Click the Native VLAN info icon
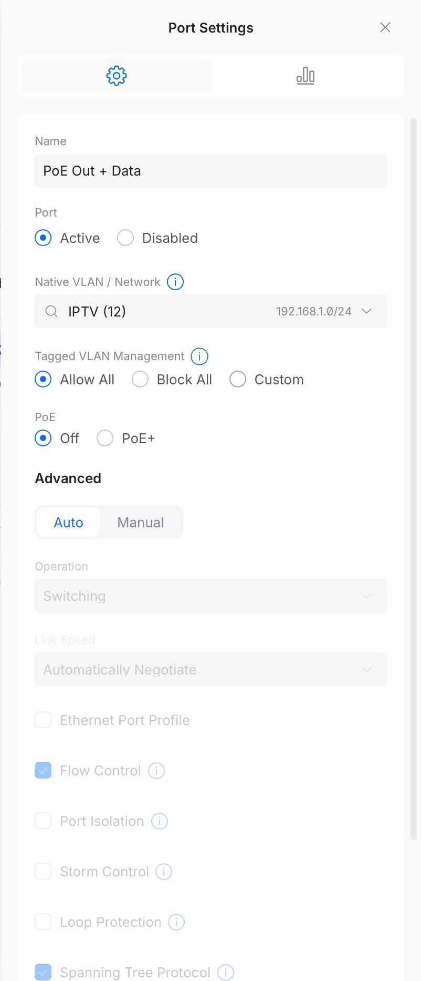This screenshot has width=421, height=981. 175,282
